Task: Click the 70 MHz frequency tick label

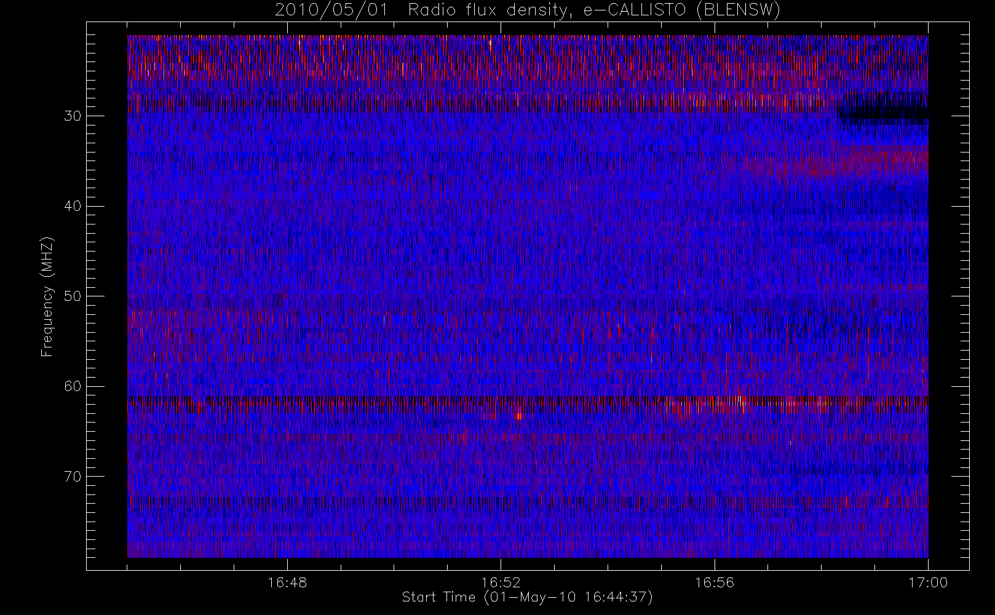Action: pyautogui.click(x=72, y=477)
